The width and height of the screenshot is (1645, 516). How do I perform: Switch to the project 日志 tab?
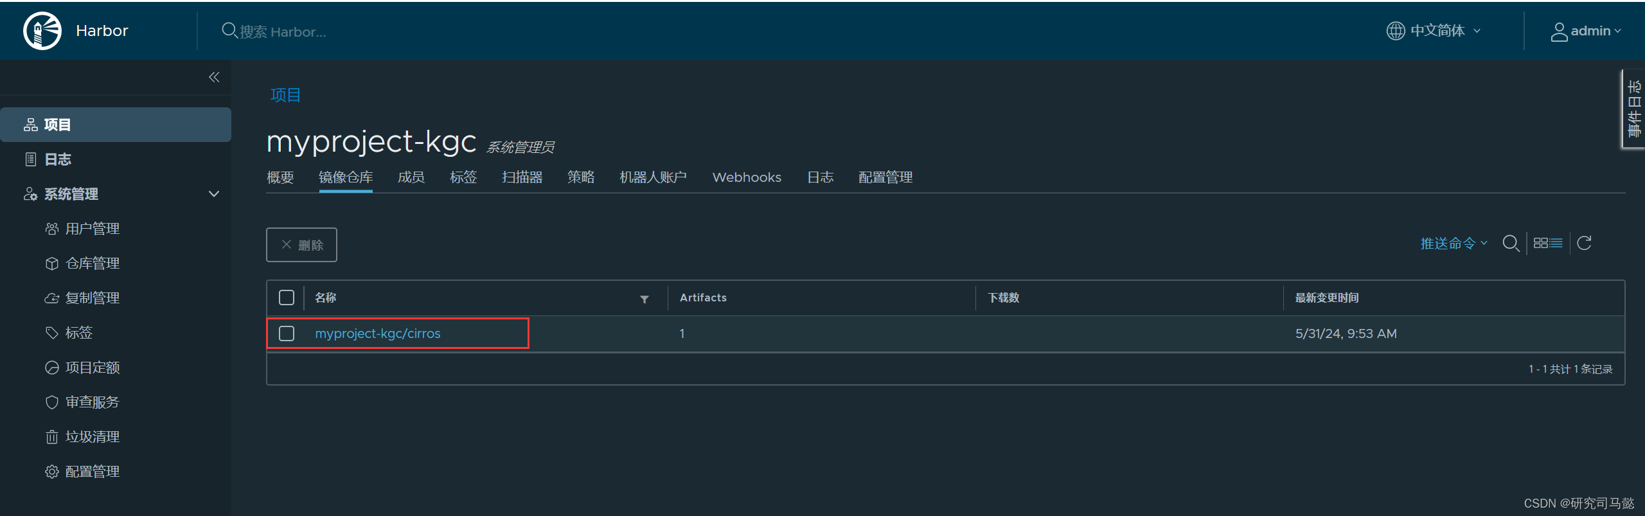click(821, 177)
